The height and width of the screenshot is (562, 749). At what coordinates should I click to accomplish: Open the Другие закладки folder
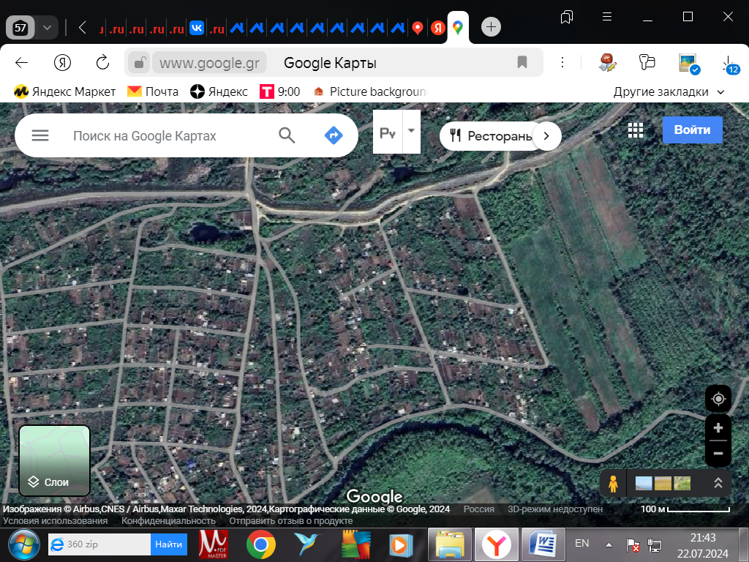pyautogui.click(x=669, y=91)
